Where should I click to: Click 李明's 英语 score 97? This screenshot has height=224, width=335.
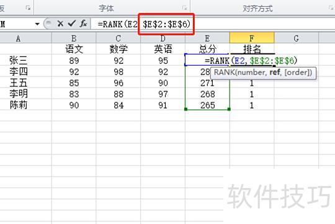[163, 94]
